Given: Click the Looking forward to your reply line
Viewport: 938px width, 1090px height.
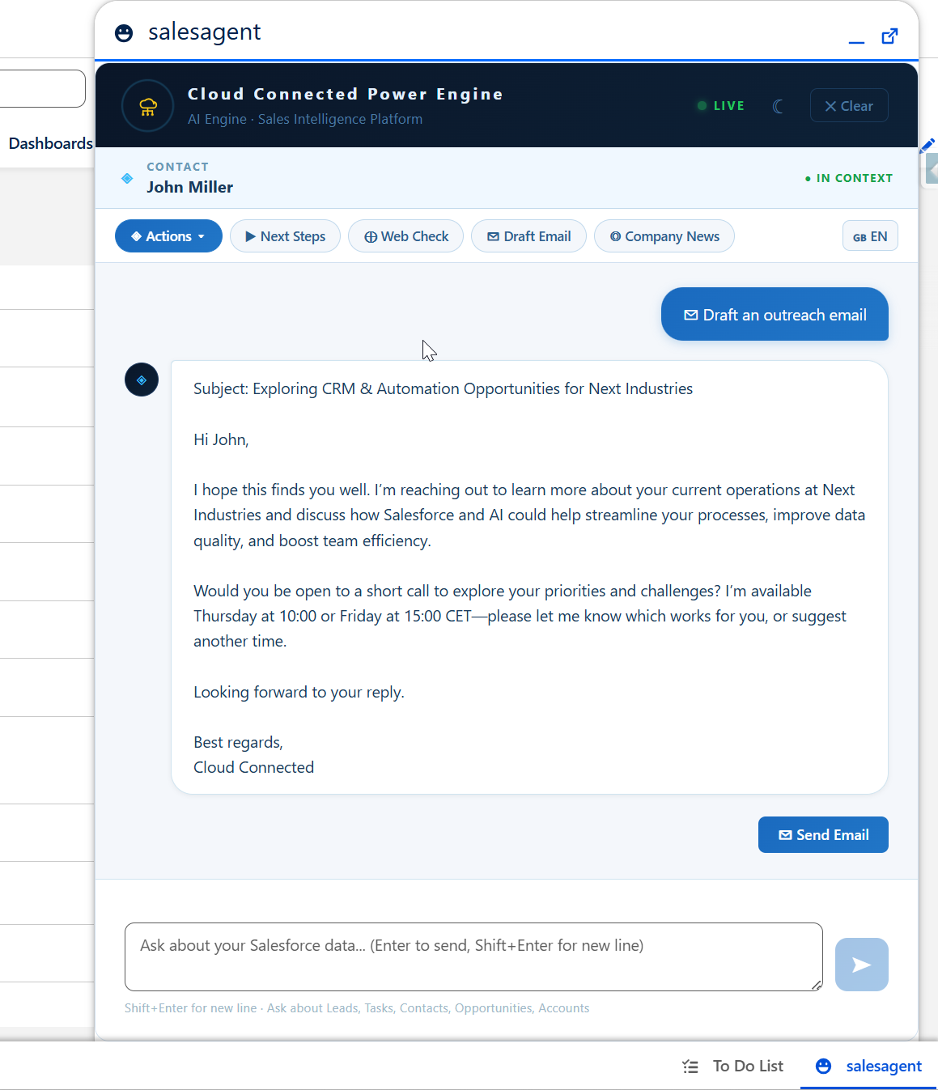Looking at the screenshot, I should 299,692.
